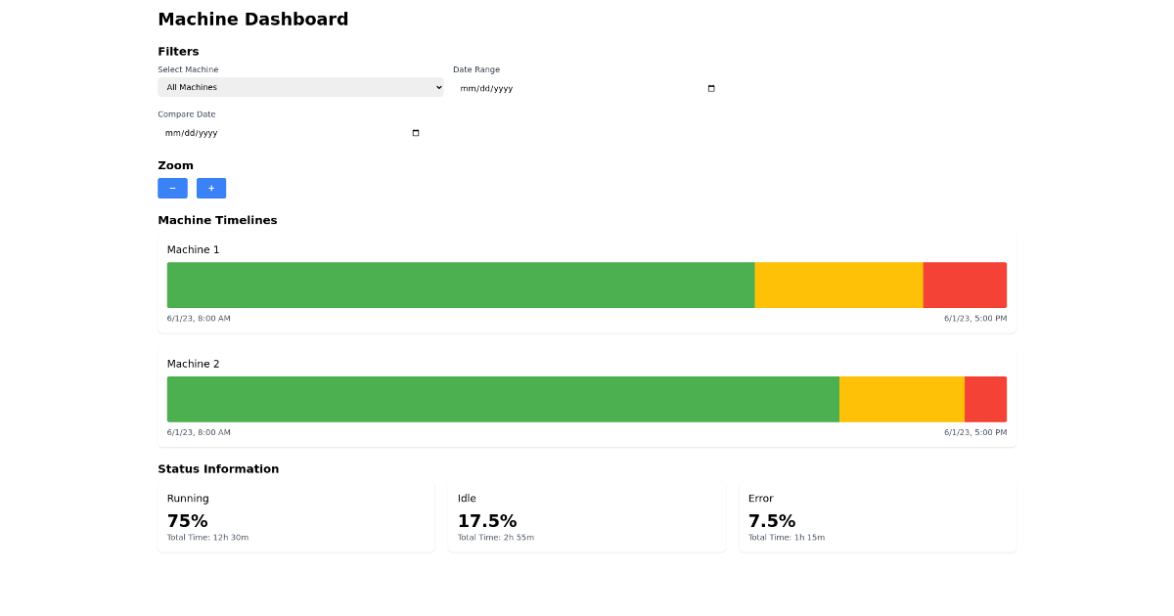This screenshot has width=1174, height=616.
Task: Click the red error segment of Machine 1
Action: click(964, 285)
